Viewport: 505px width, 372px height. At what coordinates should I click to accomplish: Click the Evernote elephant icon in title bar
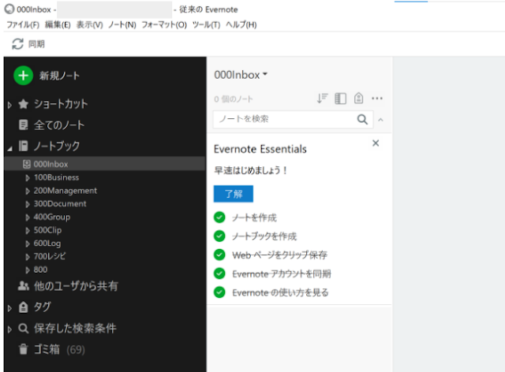[9, 9]
